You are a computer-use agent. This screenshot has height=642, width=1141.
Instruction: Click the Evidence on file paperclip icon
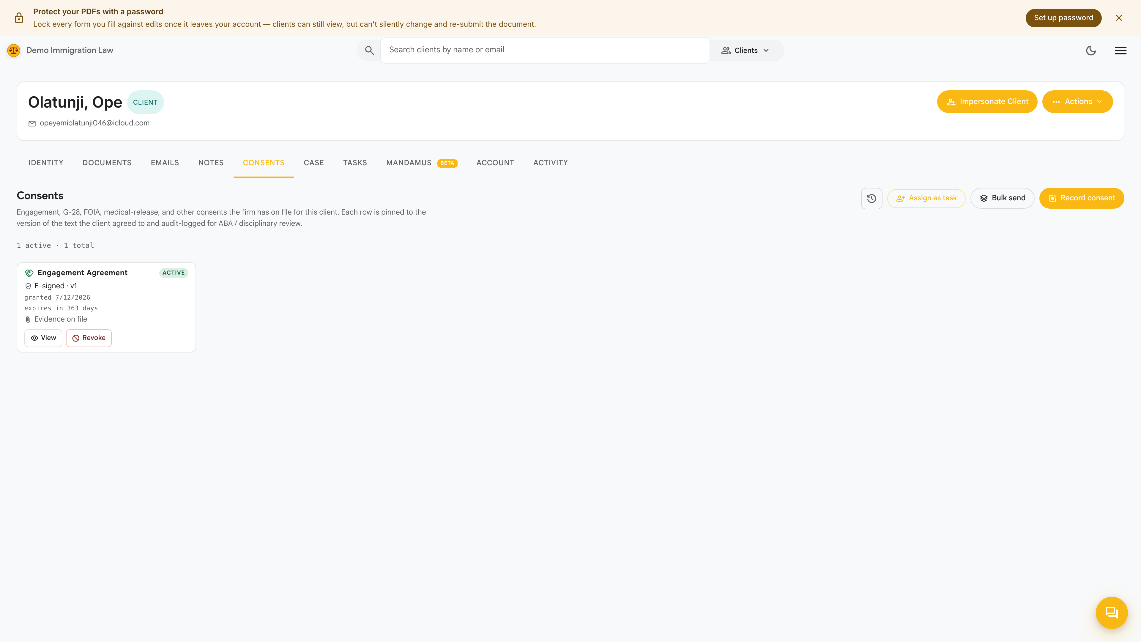(x=28, y=320)
